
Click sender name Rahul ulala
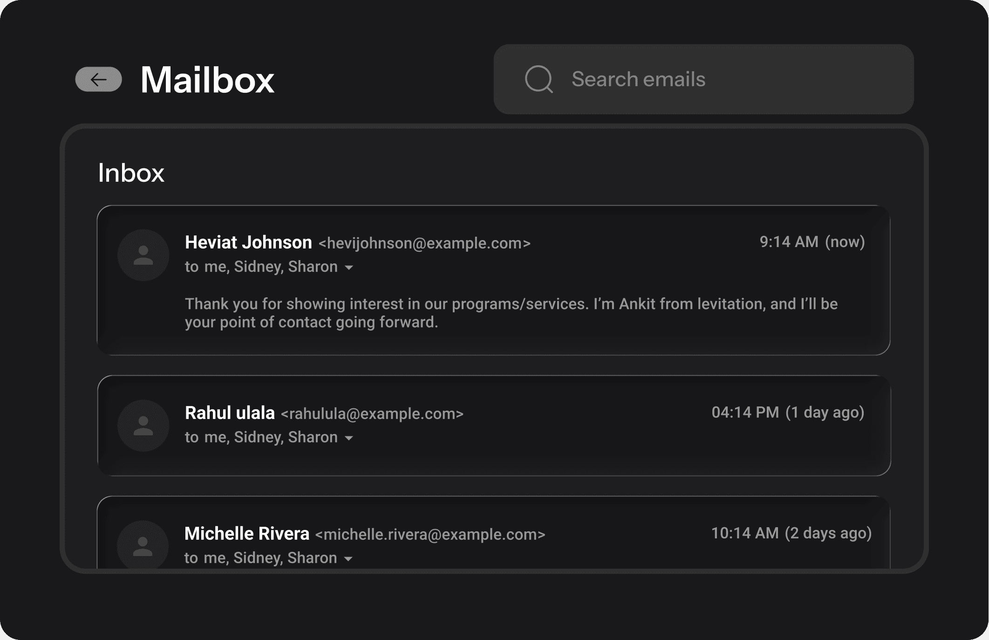[230, 413]
